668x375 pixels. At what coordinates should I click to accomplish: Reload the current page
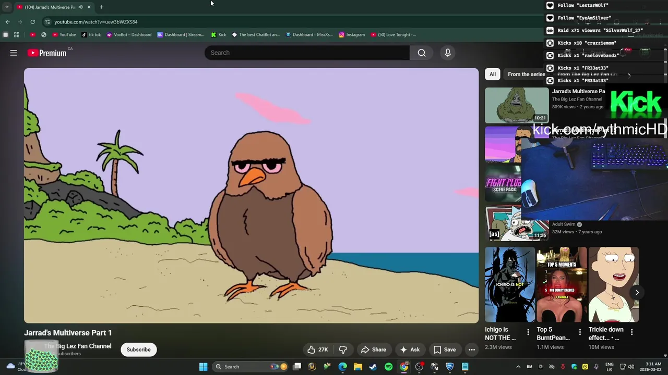point(32,22)
